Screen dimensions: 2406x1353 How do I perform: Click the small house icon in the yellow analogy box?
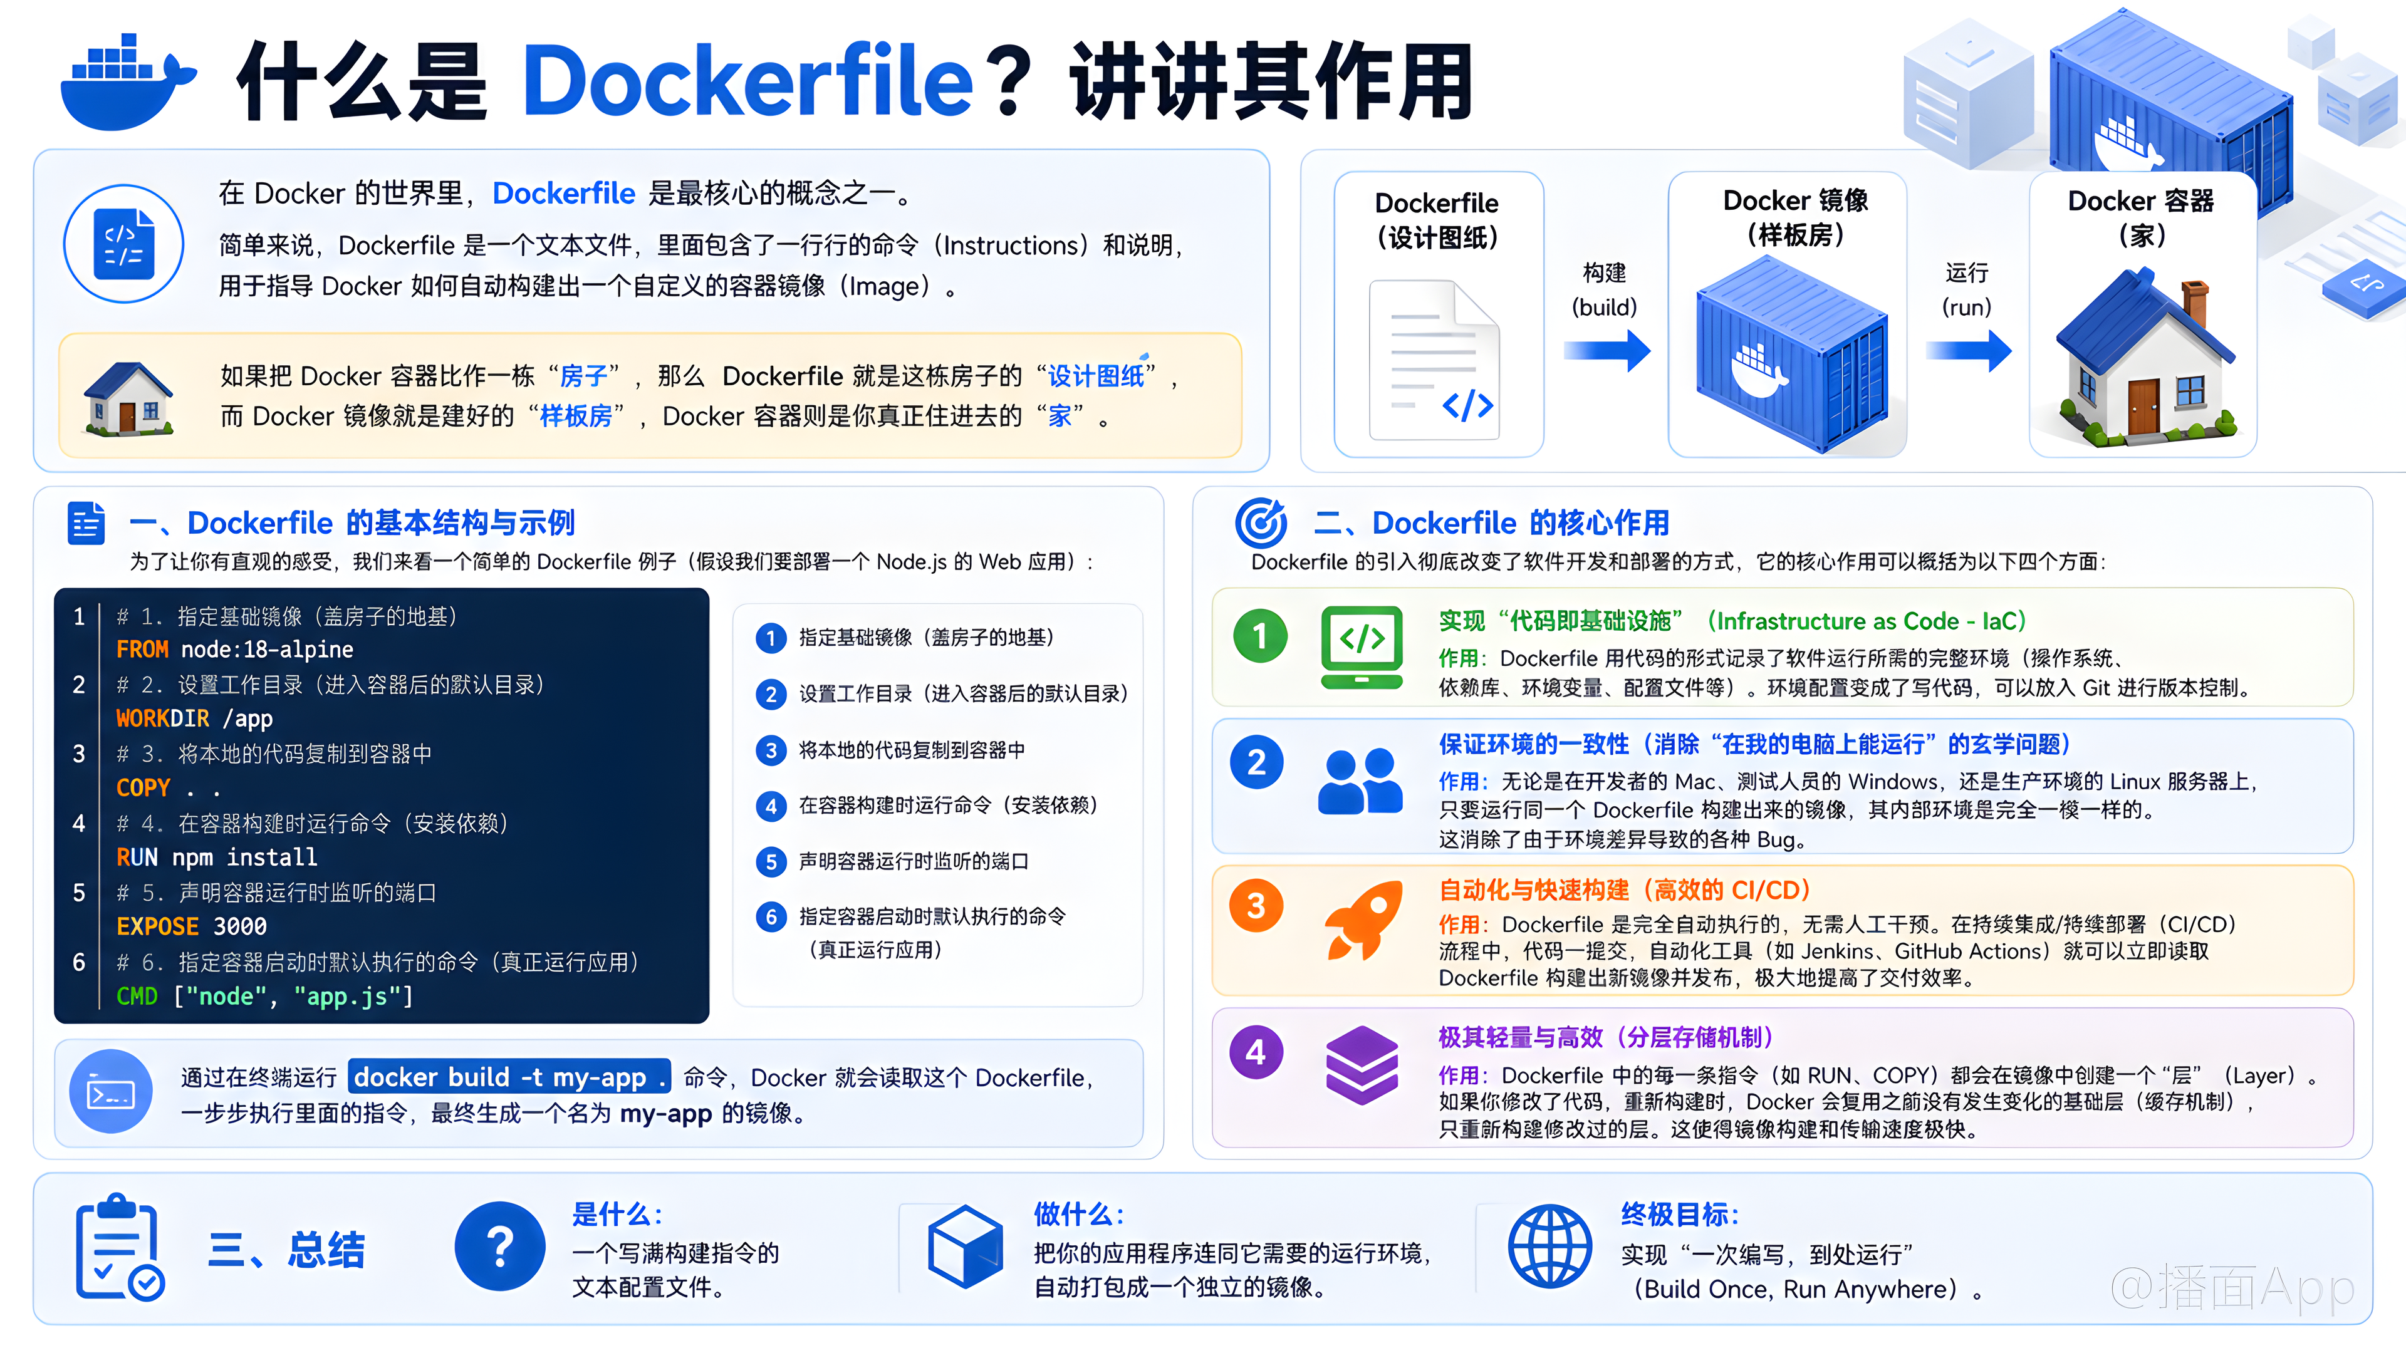(128, 399)
